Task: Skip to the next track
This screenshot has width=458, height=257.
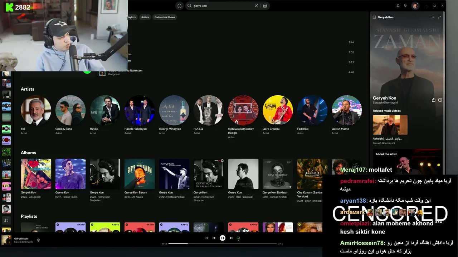Action: tap(231, 238)
